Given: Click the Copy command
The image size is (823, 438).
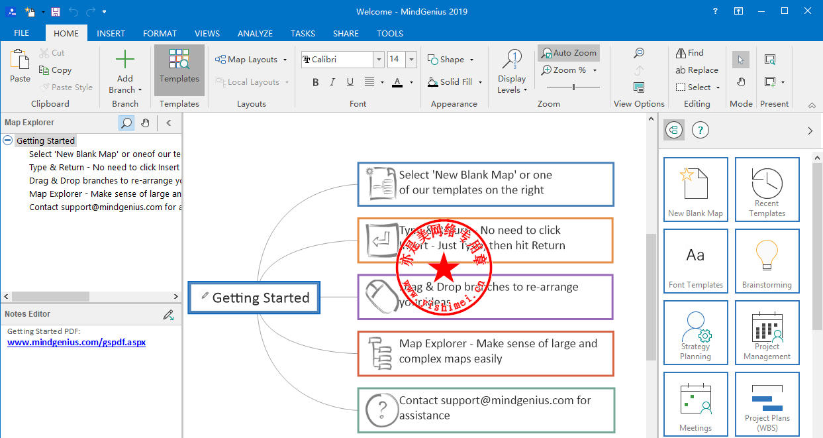Looking at the screenshot, I should coord(55,70).
